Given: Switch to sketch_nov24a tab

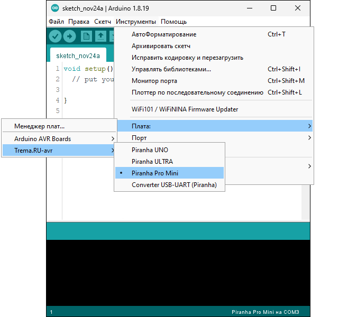Looking at the screenshot, I should tap(78, 55).
